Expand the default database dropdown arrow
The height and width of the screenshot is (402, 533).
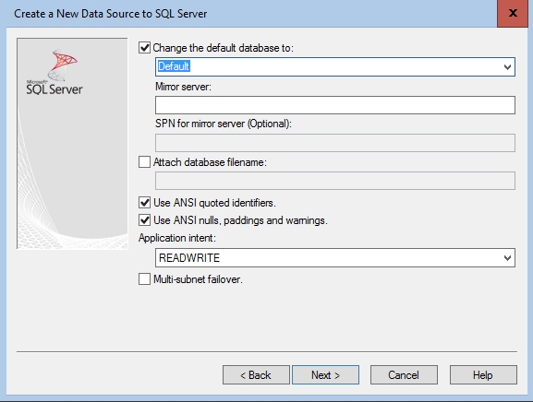[x=507, y=66]
